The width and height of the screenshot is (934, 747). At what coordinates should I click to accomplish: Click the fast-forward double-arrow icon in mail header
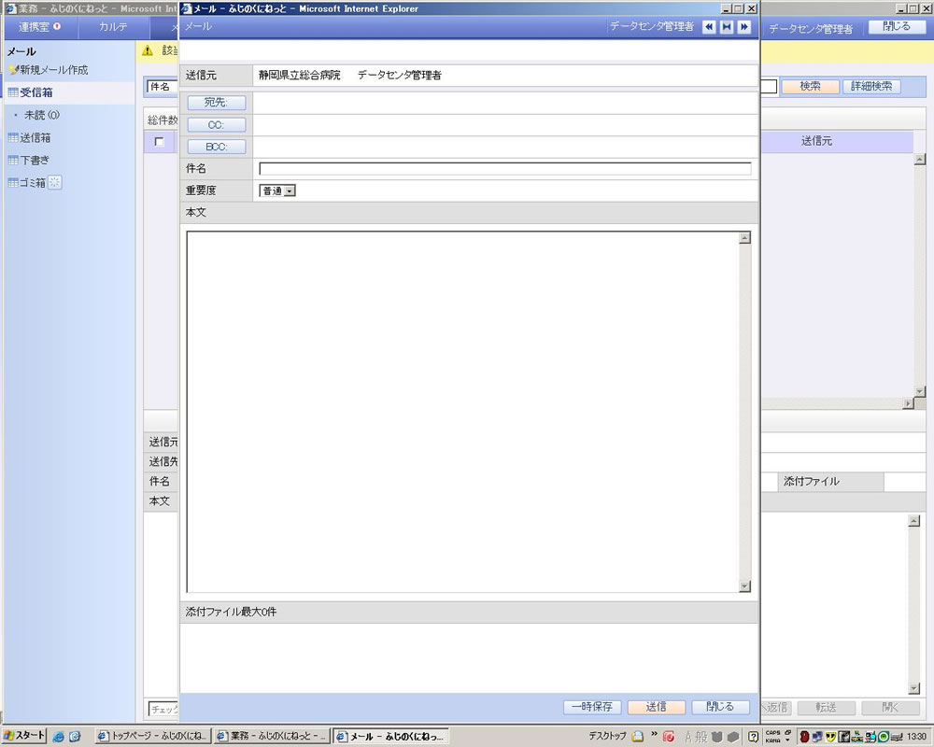coord(744,27)
